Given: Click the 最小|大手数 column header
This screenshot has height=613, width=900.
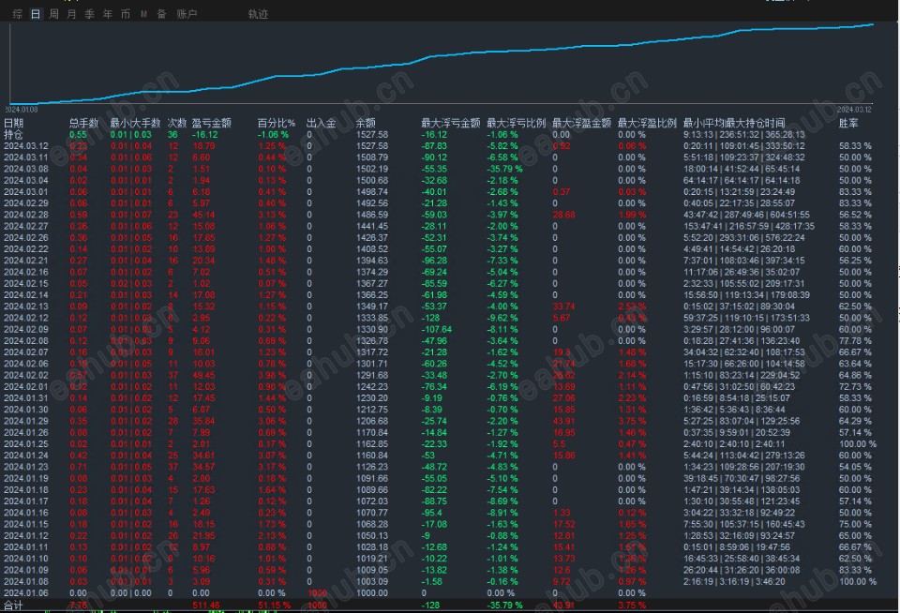Looking at the screenshot, I should pos(135,123).
